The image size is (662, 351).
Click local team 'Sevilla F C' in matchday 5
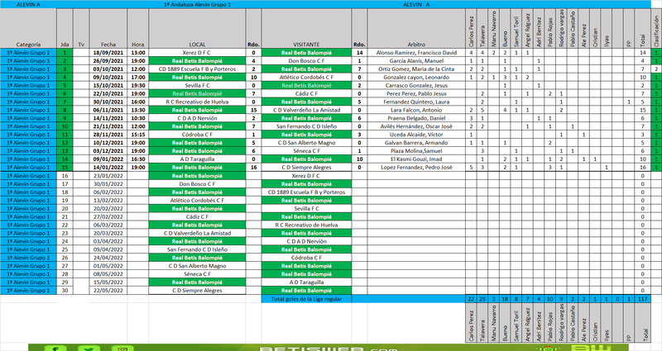[x=197, y=85]
